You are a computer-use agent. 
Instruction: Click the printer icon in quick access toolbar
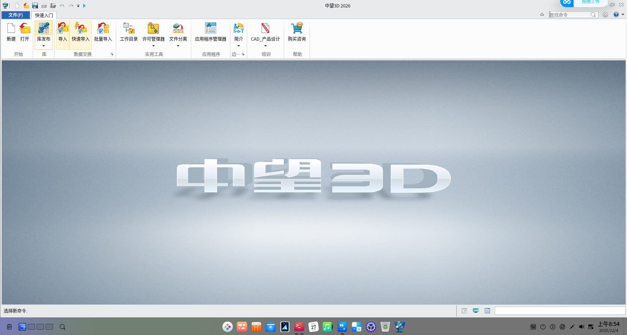(x=44, y=6)
